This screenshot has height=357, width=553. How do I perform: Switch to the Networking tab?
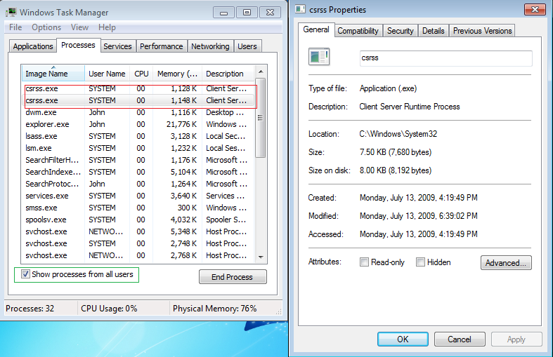point(210,46)
